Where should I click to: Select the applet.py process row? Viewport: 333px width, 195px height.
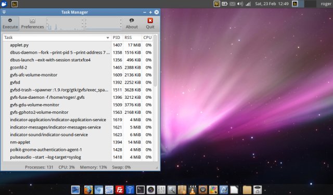pos(78,45)
